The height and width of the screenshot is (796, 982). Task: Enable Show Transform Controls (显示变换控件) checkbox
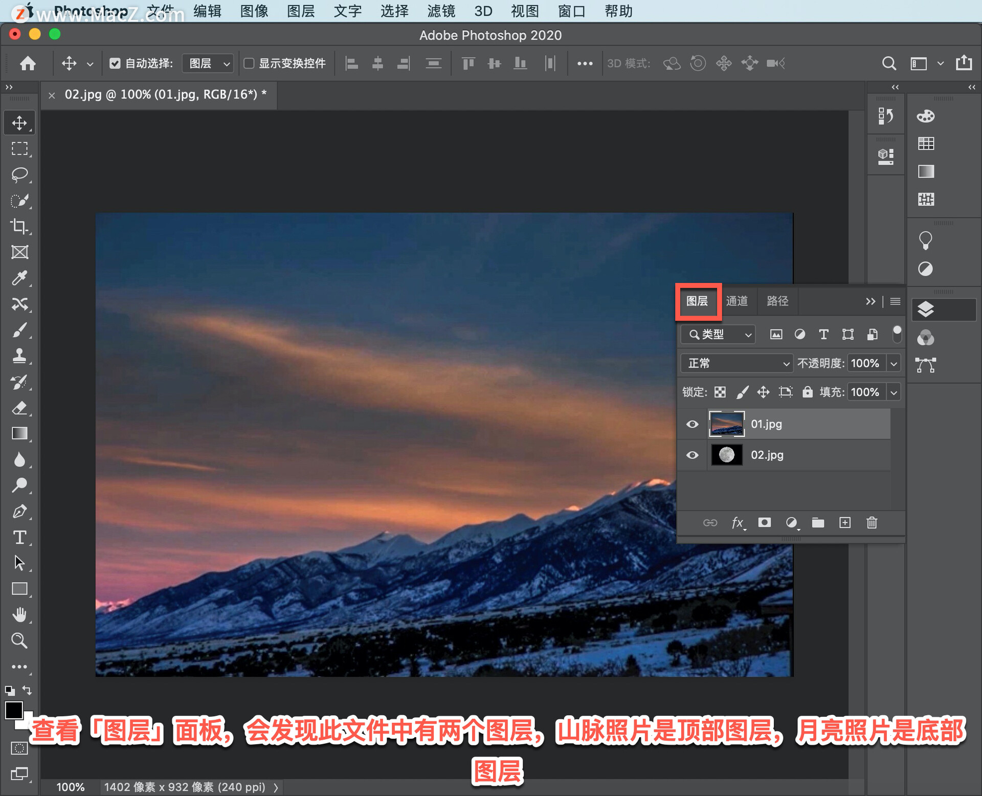[x=249, y=63]
